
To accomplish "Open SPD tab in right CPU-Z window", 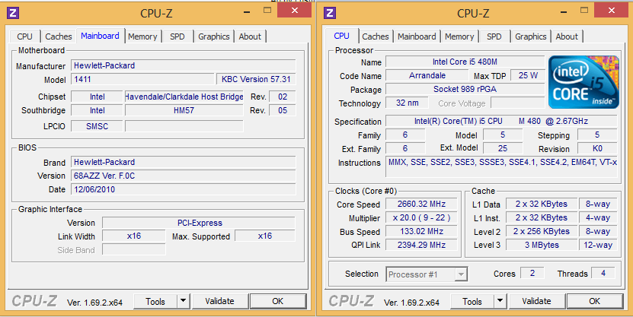I will pos(494,36).
